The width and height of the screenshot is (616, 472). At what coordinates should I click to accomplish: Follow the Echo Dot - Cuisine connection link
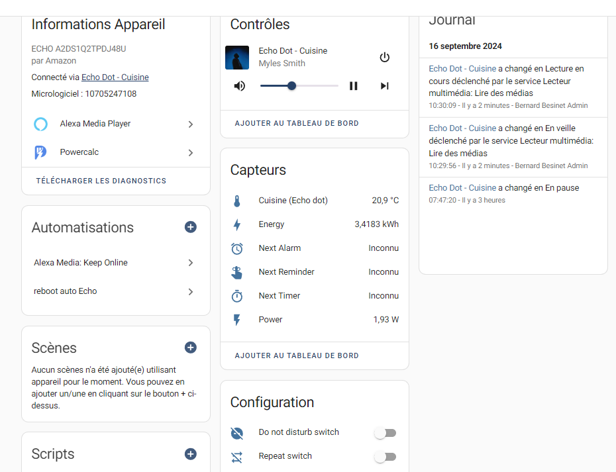point(115,77)
